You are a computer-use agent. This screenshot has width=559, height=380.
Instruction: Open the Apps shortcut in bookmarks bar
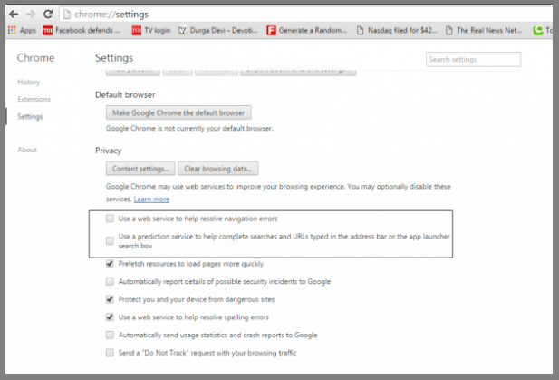click(22, 30)
